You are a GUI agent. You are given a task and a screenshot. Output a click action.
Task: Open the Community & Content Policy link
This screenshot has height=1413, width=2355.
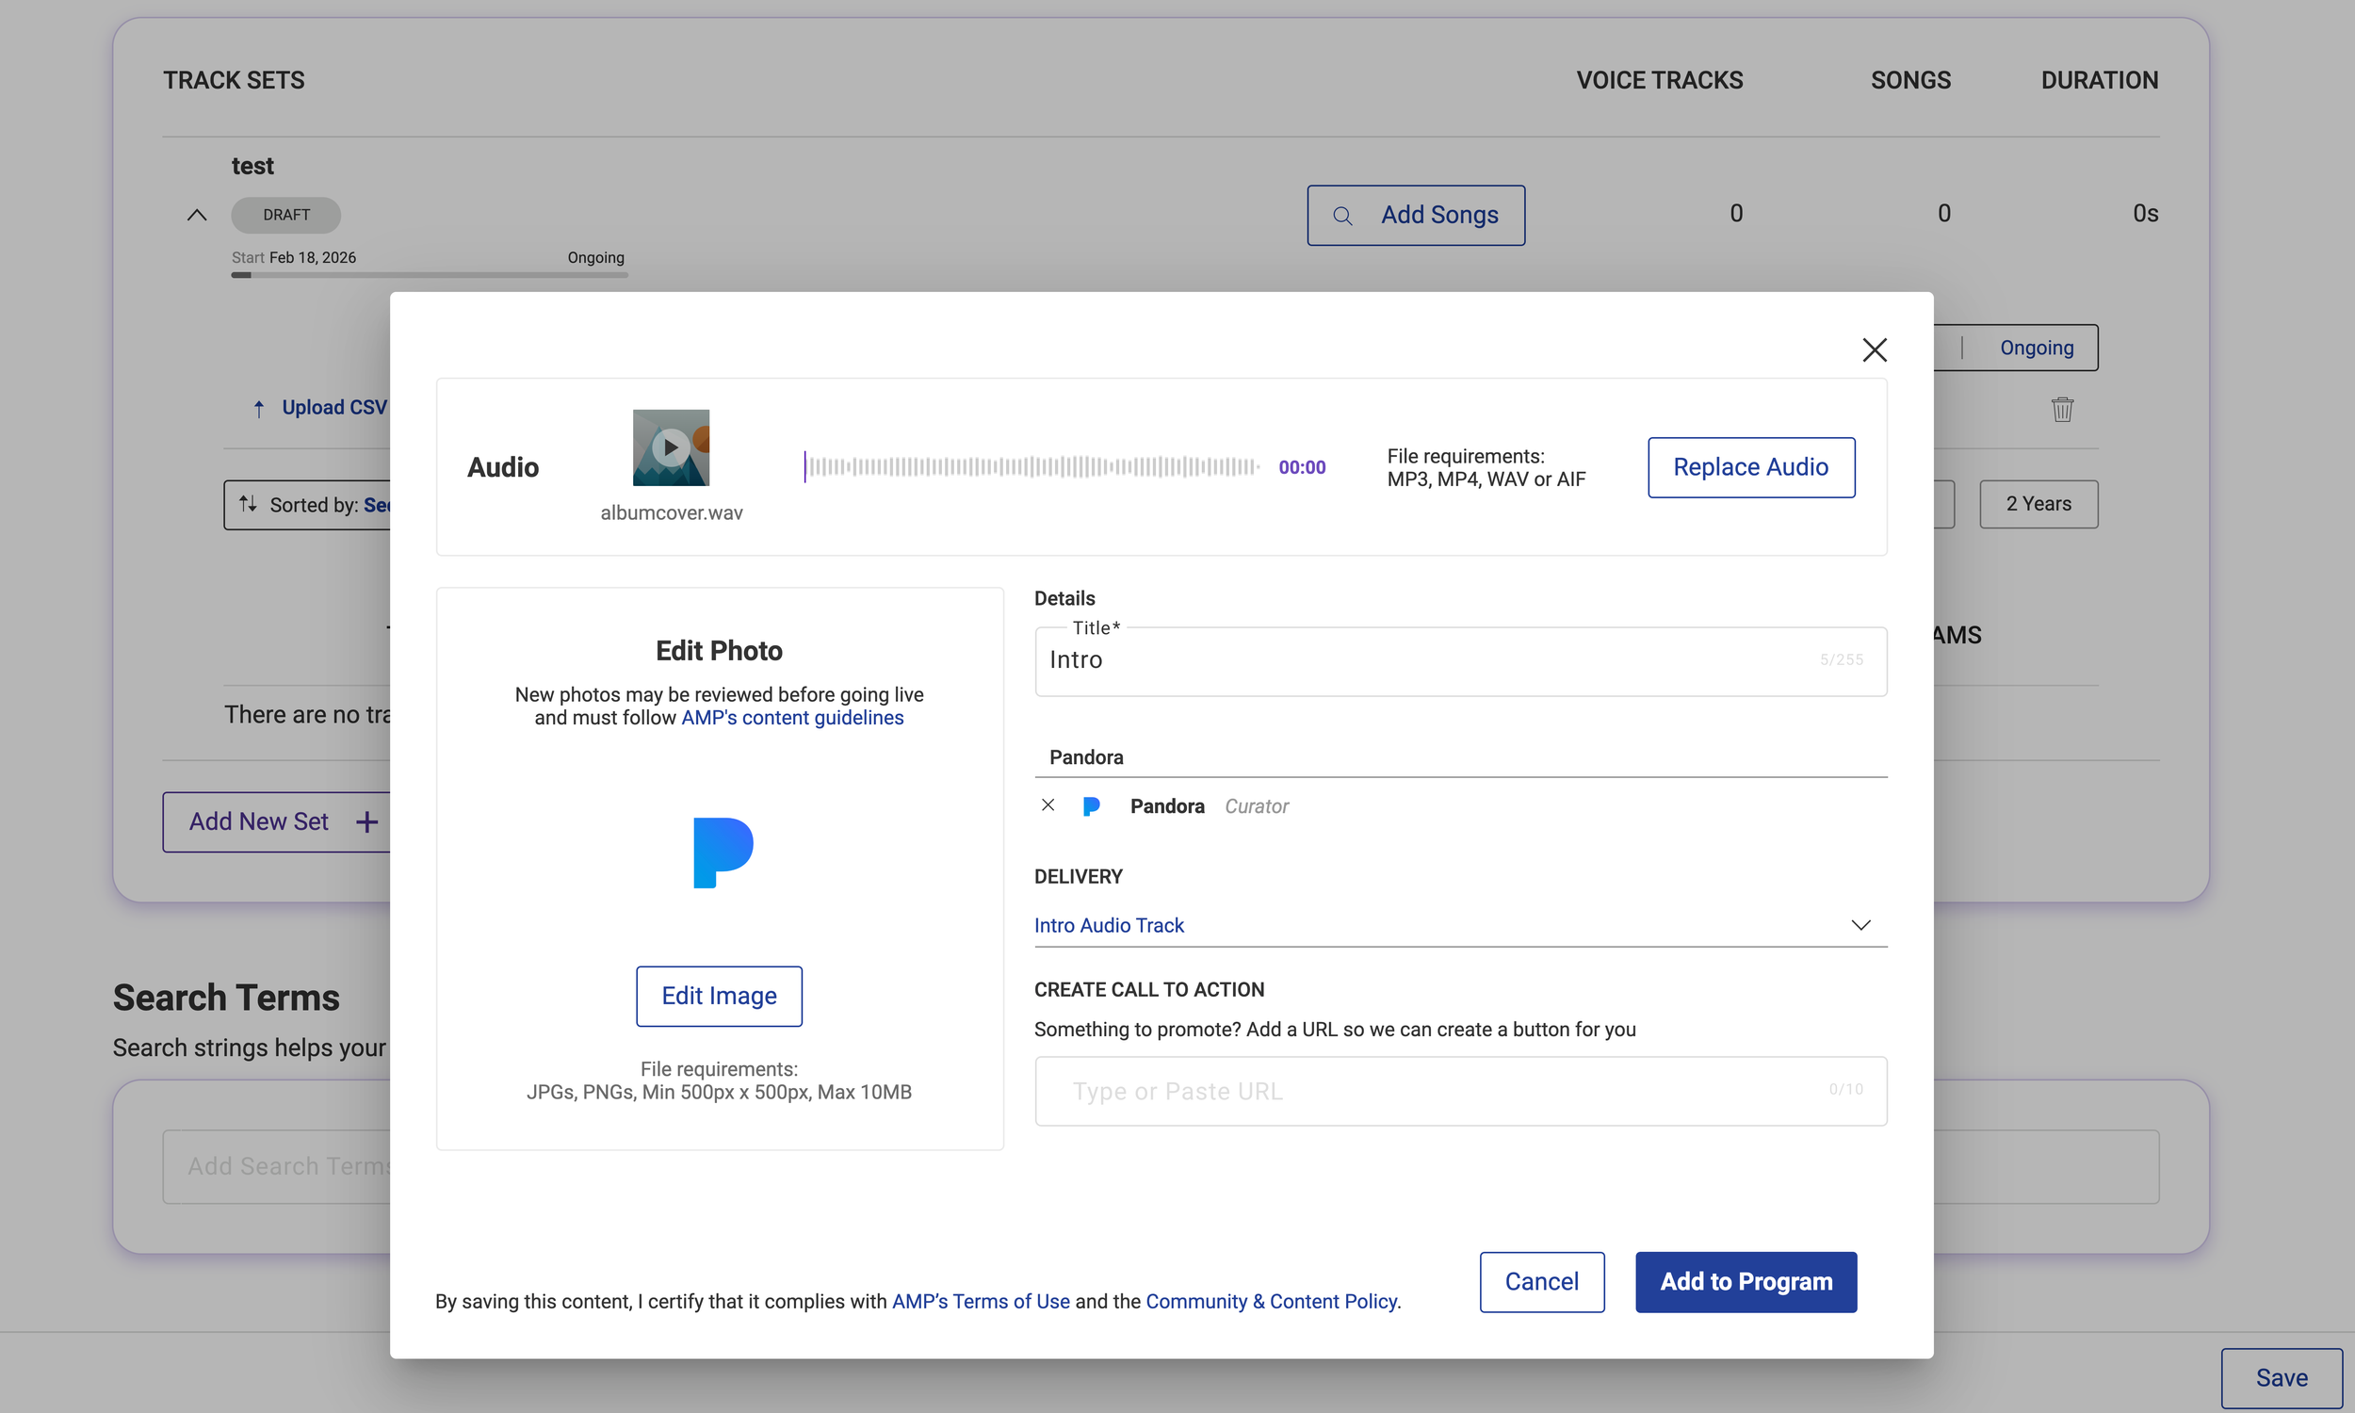click(x=1271, y=1302)
